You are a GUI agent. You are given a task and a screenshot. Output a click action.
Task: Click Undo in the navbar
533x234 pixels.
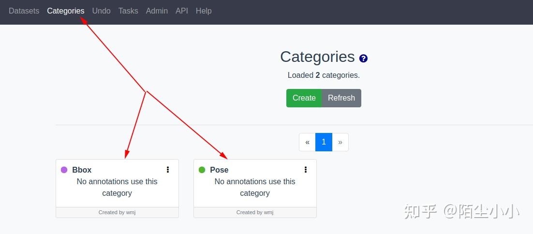(x=101, y=11)
